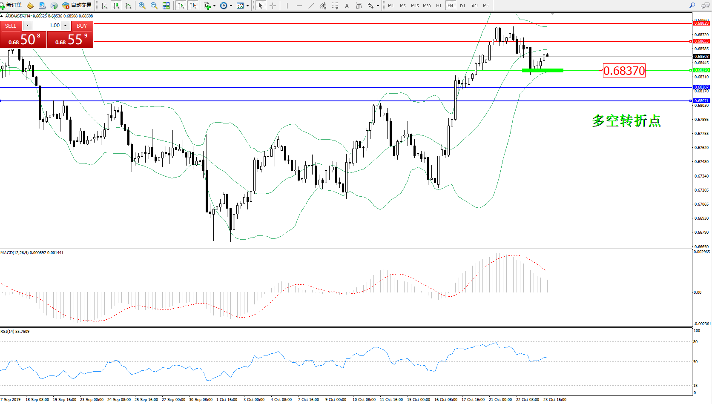
Task: Switch to the D1 timeframe
Action: [462, 6]
